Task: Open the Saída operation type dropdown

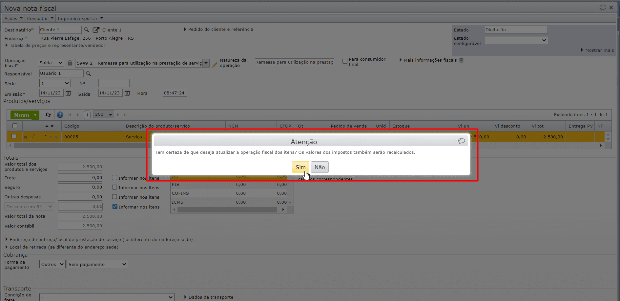Action: click(x=51, y=63)
